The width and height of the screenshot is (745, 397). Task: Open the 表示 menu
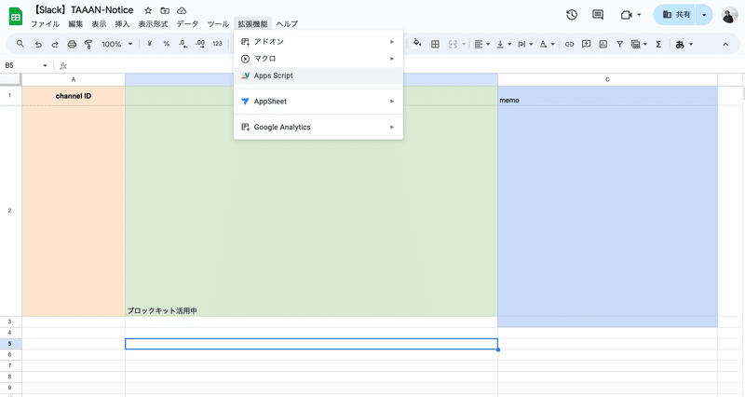[x=99, y=24]
